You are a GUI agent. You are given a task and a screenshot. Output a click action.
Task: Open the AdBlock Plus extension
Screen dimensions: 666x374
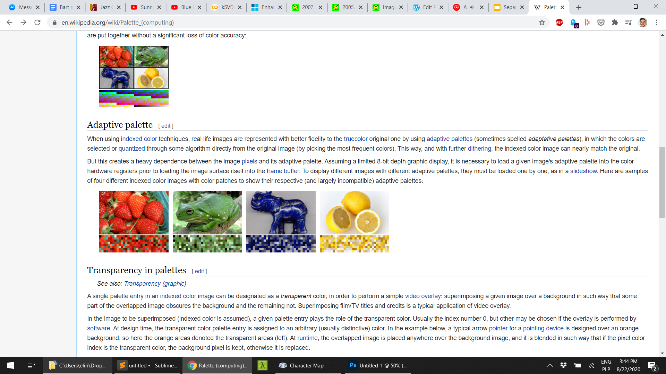[x=559, y=23]
